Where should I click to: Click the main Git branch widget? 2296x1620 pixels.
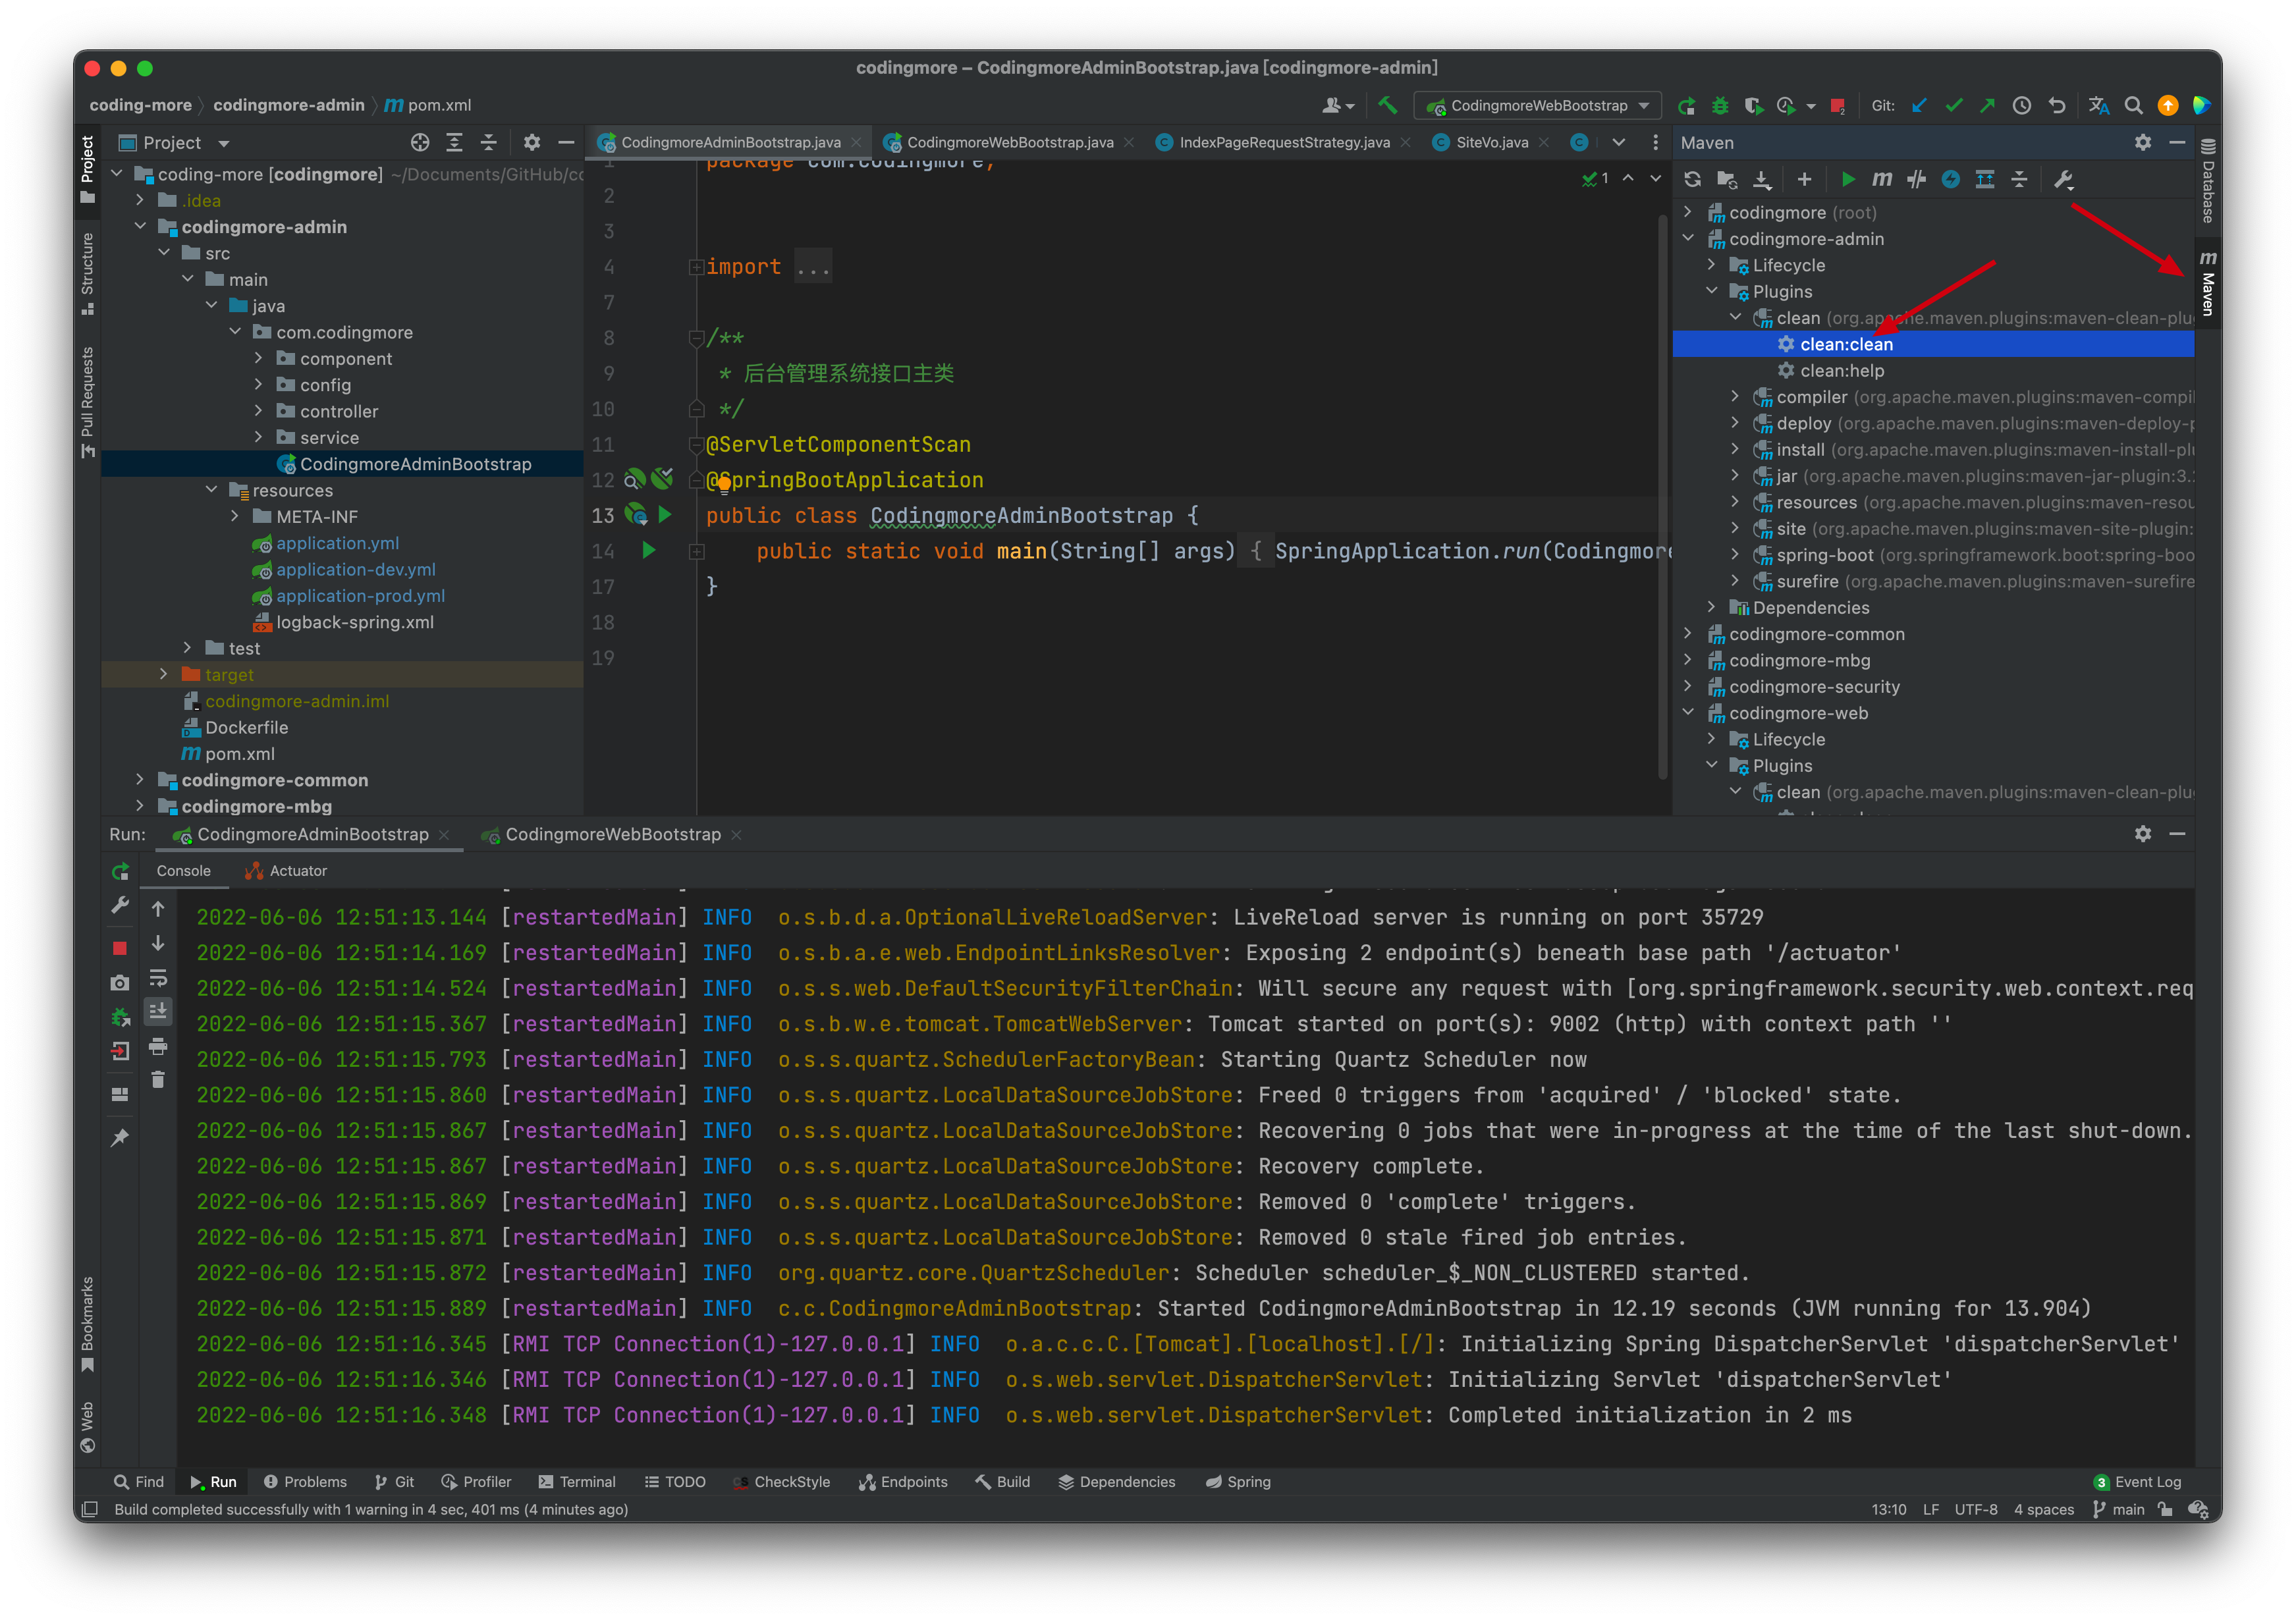click(x=2119, y=1509)
